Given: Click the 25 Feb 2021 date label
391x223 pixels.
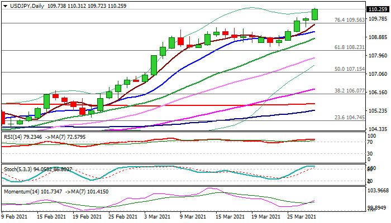Looking at the screenshot, I should point(122,216).
